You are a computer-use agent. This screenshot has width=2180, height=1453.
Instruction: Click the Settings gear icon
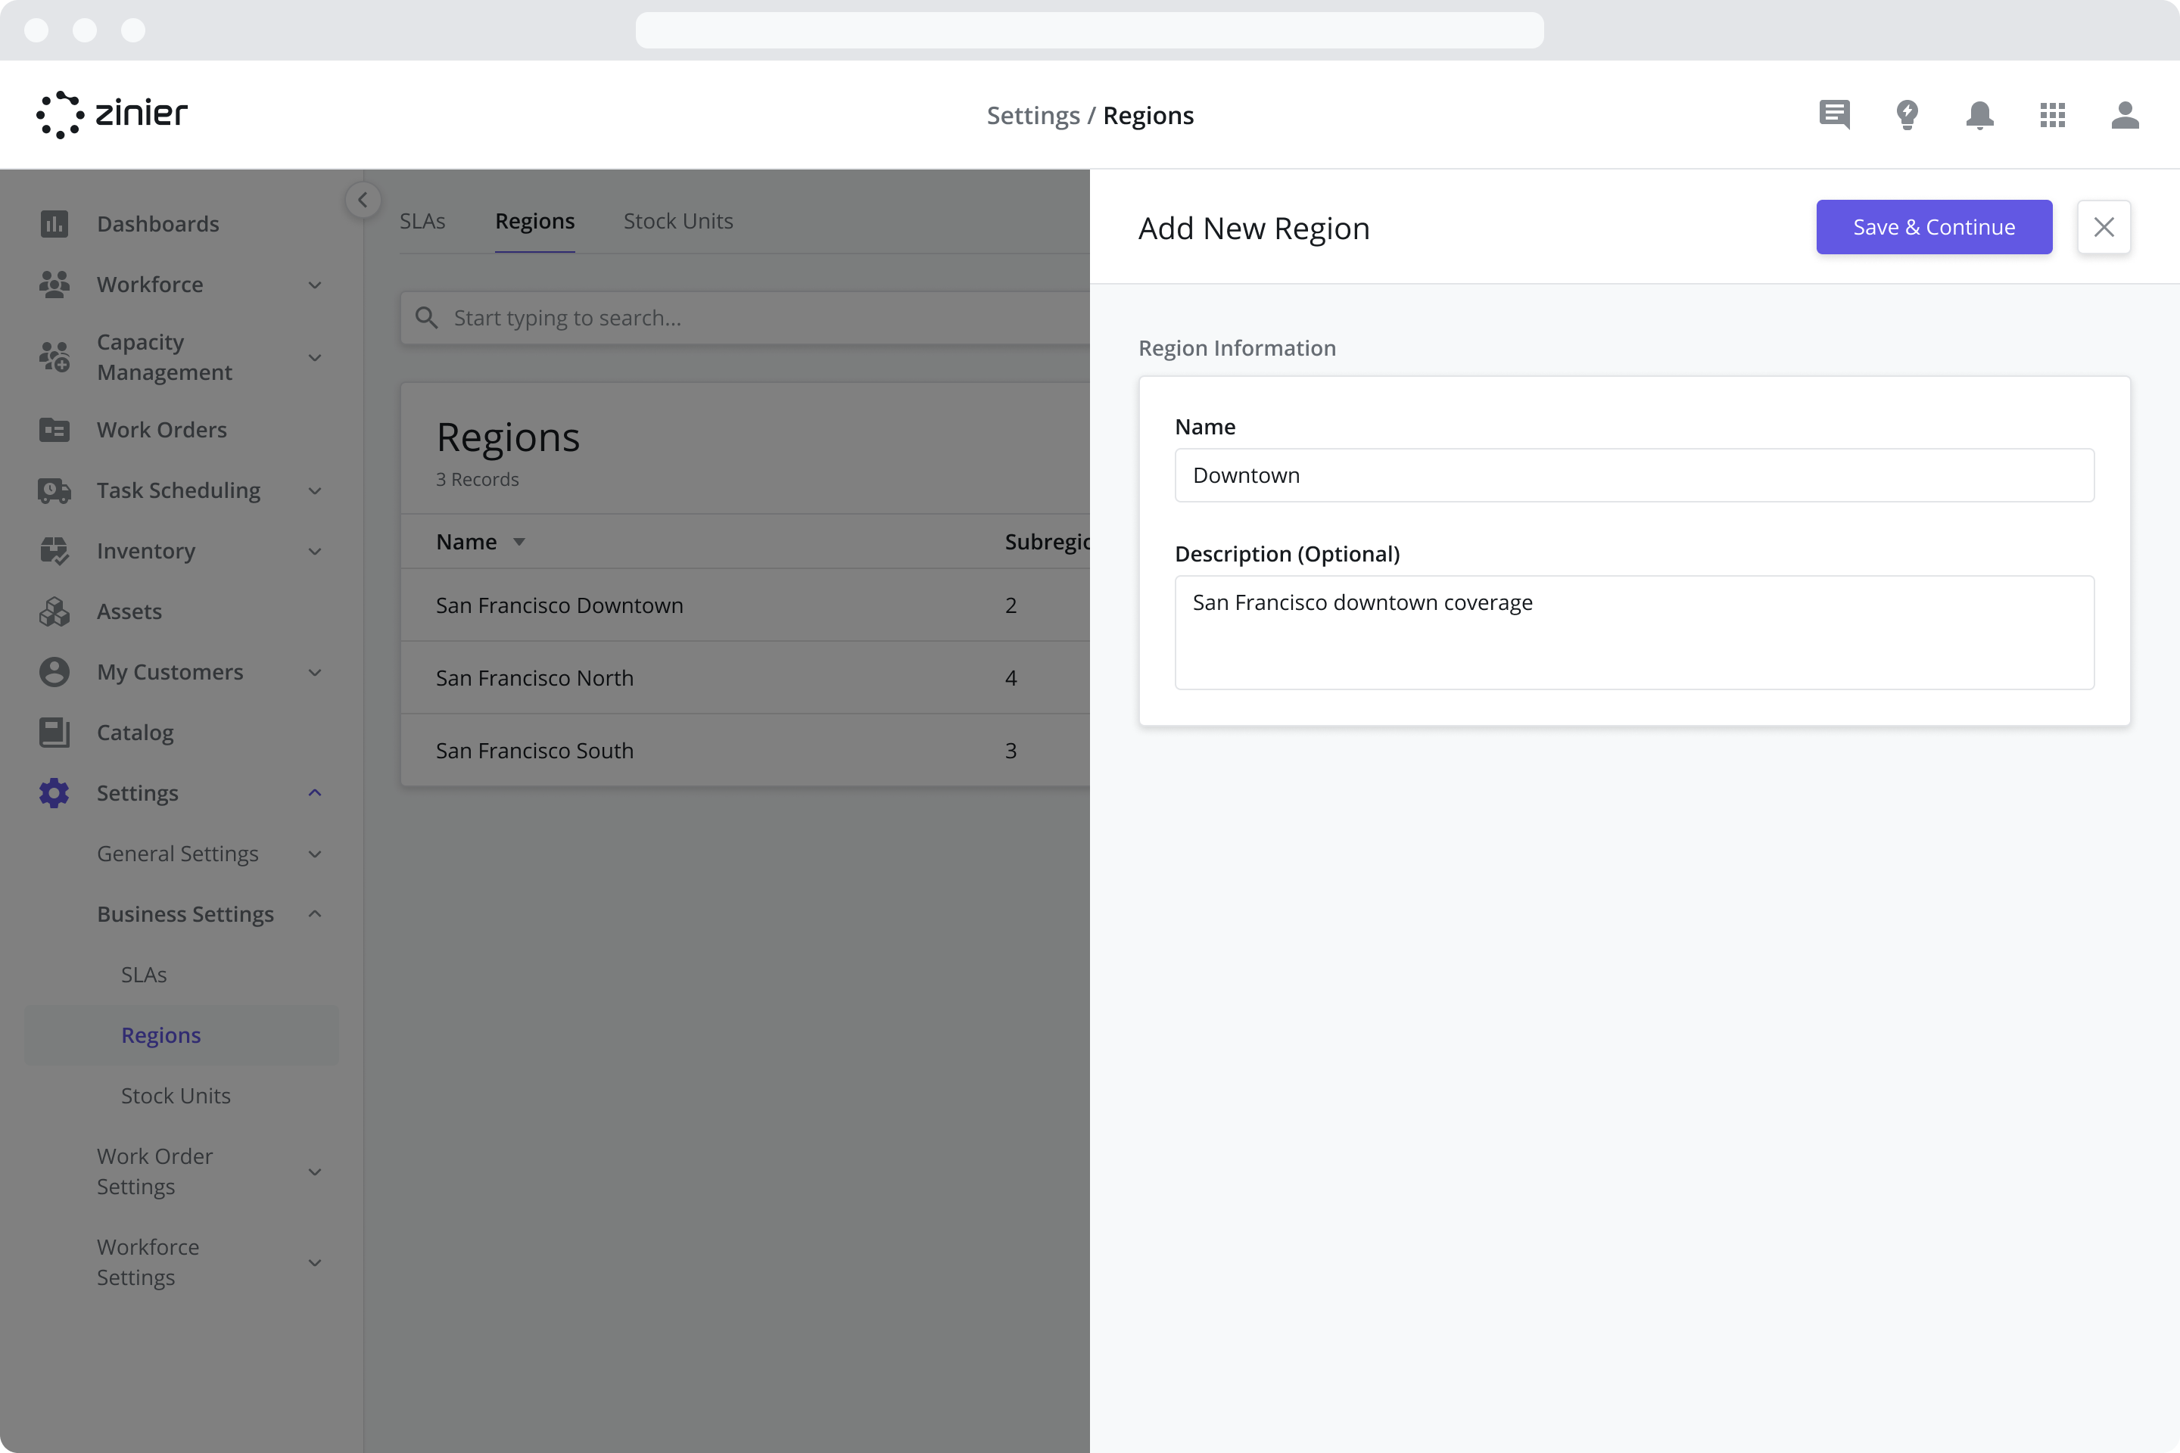(54, 793)
